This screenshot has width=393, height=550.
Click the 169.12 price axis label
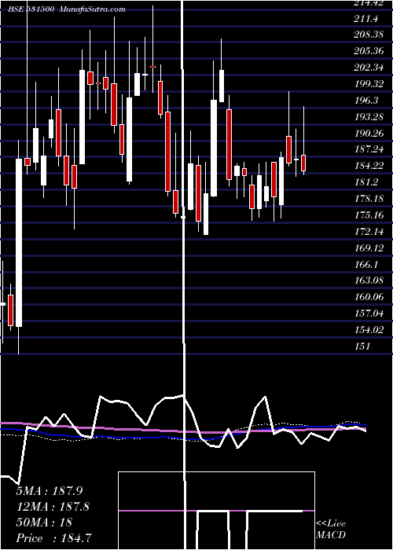[369, 247]
